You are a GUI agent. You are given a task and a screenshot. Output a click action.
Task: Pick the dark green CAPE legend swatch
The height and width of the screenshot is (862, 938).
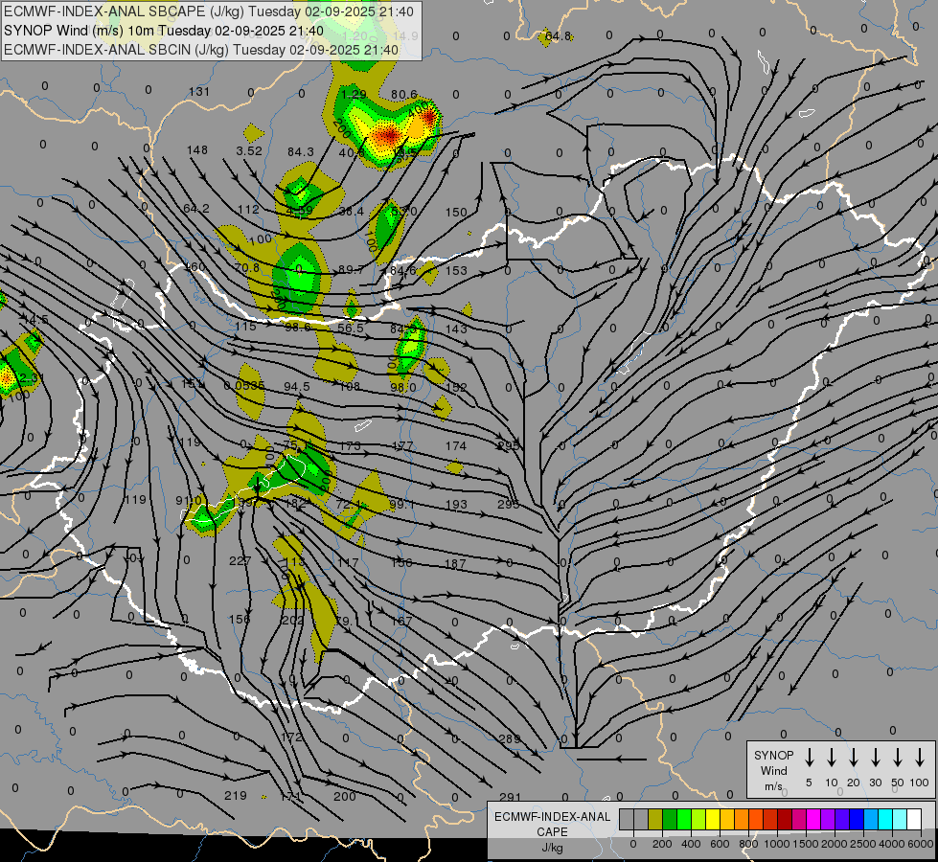pos(670,819)
